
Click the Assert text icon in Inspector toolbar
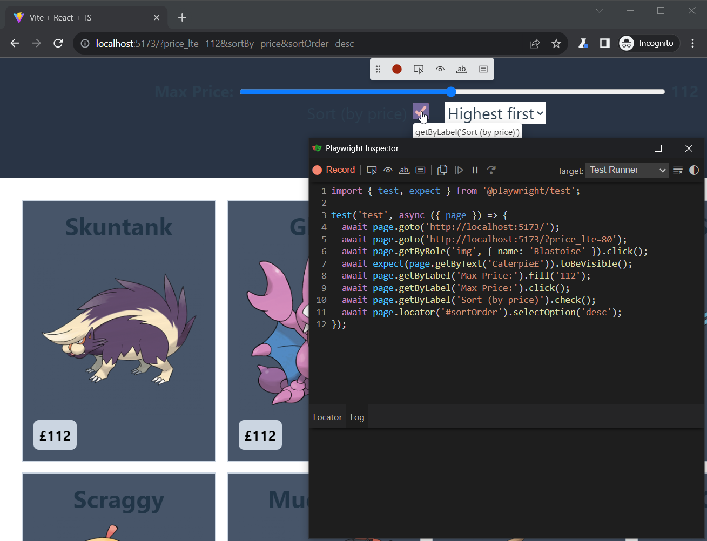click(x=404, y=170)
